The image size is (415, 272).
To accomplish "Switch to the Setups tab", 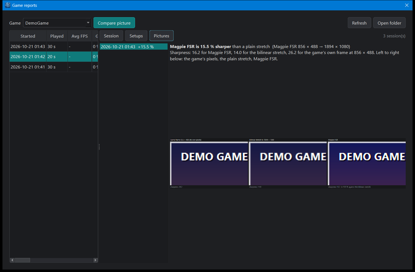I will [x=136, y=36].
